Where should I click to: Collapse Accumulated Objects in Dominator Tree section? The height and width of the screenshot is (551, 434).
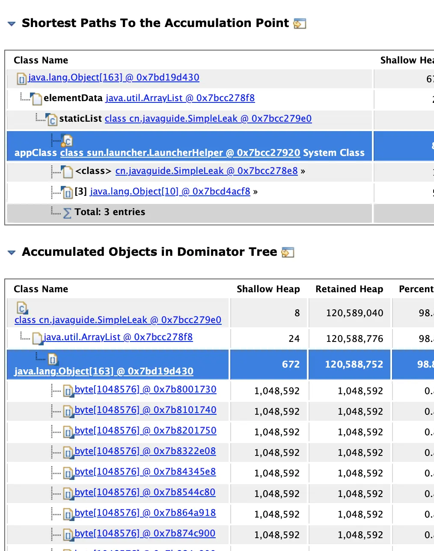[12, 252]
